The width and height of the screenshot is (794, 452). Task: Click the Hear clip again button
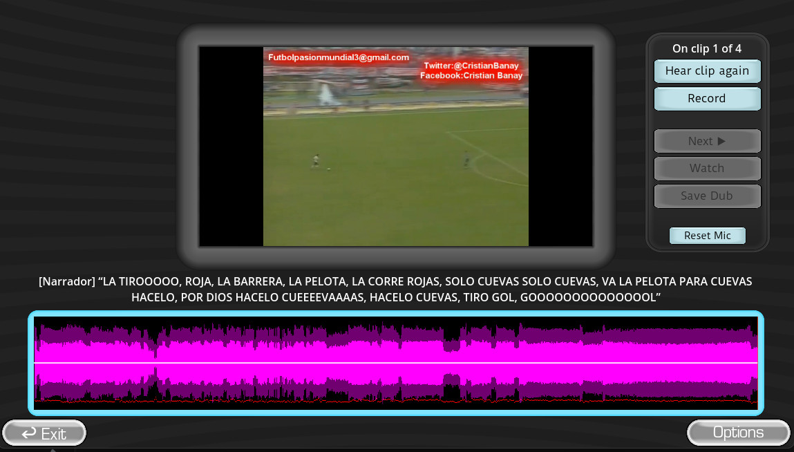pyautogui.click(x=707, y=71)
